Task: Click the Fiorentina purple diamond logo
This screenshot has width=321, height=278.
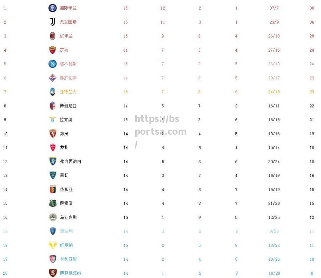Action: [x=52, y=78]
